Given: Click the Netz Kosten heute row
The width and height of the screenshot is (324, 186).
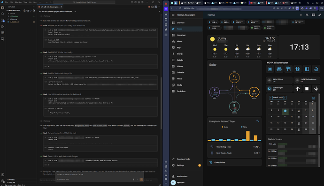Looking at the screenshot, I should click(234, 153).
